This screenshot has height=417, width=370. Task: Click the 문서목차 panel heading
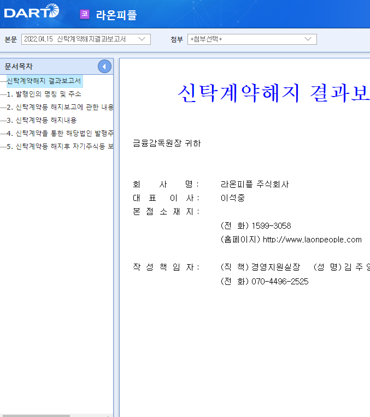coord(19,67)
